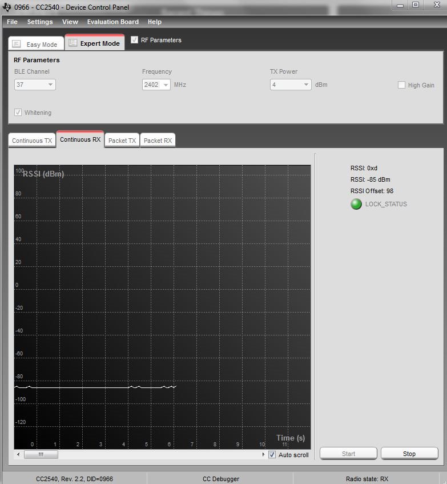Open the Packet RX tab
This screenshot has width=447, height=484.
point(158,141)
